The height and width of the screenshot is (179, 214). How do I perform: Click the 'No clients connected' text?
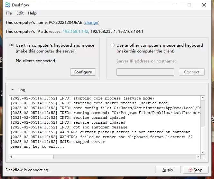click(35, 61)
